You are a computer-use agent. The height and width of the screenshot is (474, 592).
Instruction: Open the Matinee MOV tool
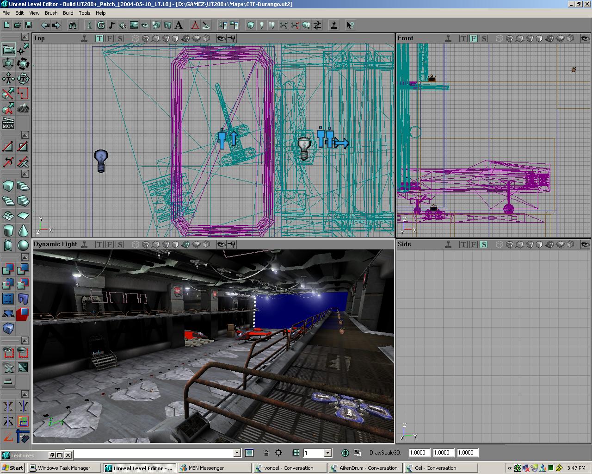8,124
